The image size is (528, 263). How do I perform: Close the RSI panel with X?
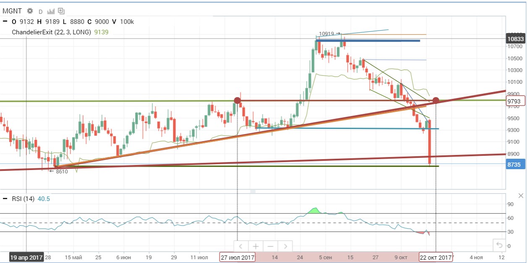pos(521,196)
